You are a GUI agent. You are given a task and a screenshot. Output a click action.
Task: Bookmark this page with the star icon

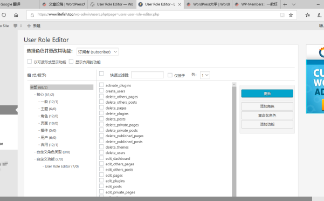[291, 15]
